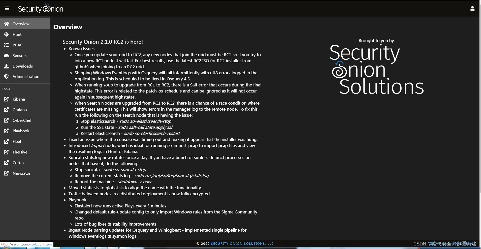
Task: Click the 'Security Onion 2.1.0 RC2 is here!' heading
Action: (x=103, y=42)
